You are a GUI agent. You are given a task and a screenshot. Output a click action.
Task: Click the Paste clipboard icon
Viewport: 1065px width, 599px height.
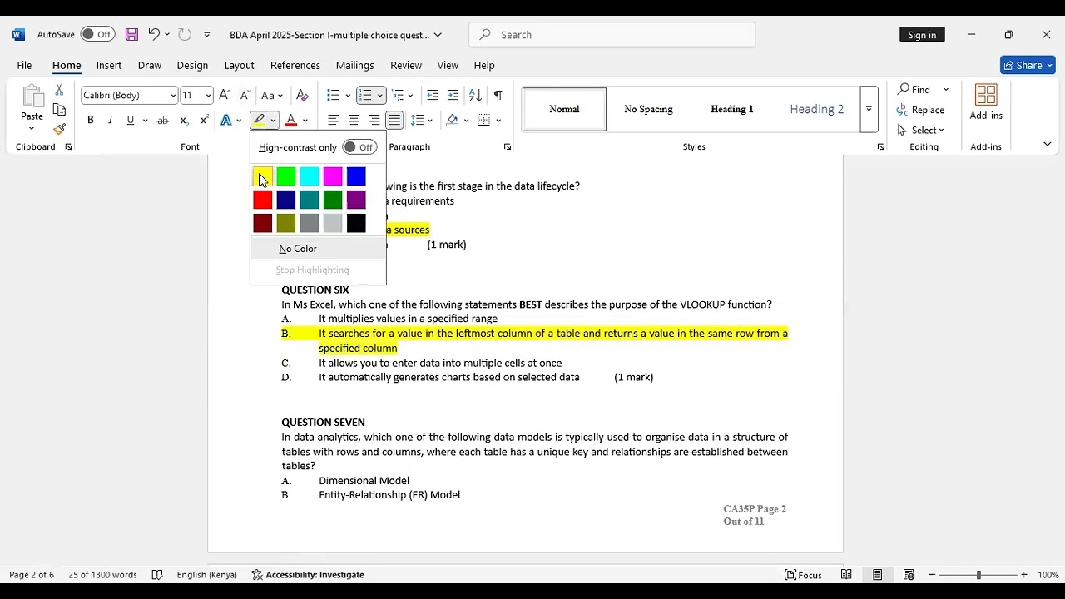(32, 97)
